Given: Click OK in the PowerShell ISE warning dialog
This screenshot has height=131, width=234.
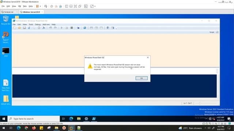Looking at the screenshot, I should pyautogui.click(x=141, y=78).
